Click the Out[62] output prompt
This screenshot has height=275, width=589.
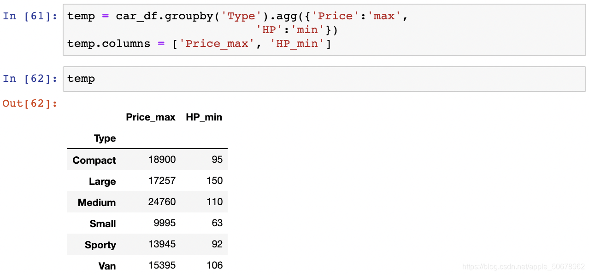click(x=30, y=103)
